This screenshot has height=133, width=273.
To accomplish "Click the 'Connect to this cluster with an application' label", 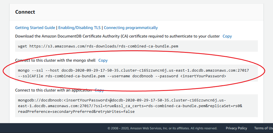I will (x=53, y=90).
